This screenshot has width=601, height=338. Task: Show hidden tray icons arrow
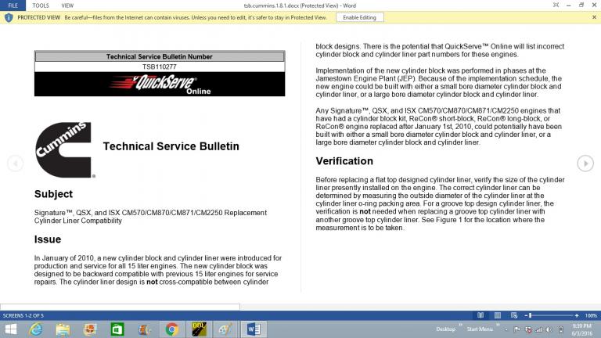pos(506,329)
